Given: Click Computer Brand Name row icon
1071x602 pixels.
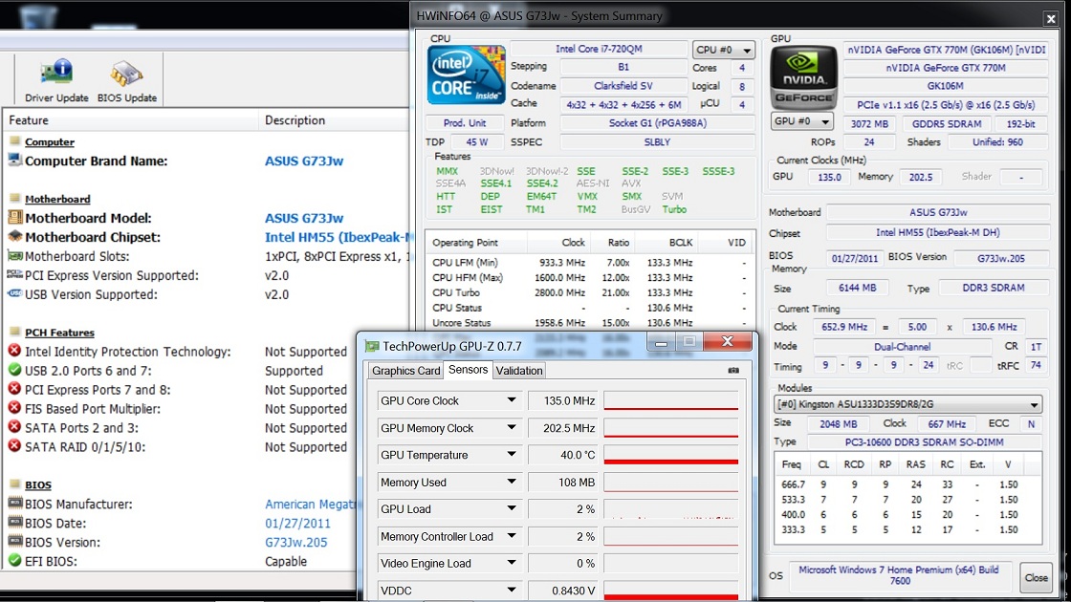Looking at the screenshot, I should (14, 160).
